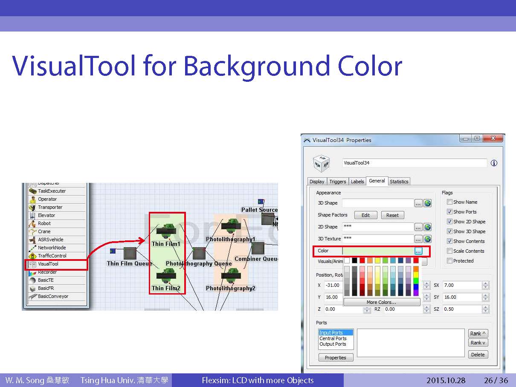This screenshot has height=387, width=516.
Task: Select the Crane library icon
Action: (x=32, y=231)
